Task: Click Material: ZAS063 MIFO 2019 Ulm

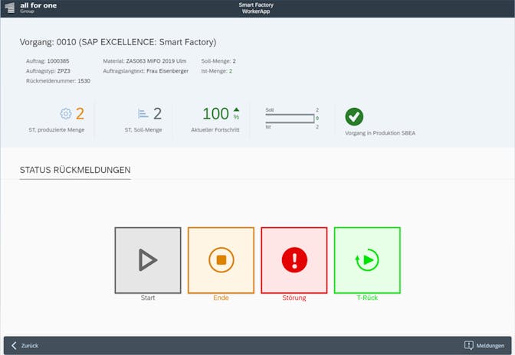Action: [x=145, y=61]
